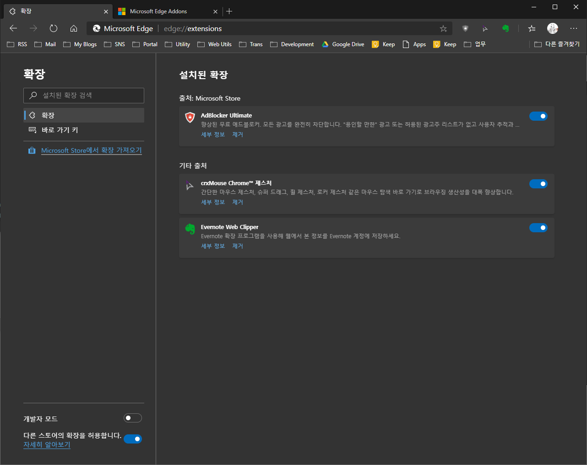Open the second Keep bookmark

click(445, 44)
